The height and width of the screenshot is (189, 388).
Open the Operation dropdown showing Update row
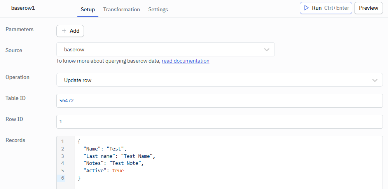[219, 80]
